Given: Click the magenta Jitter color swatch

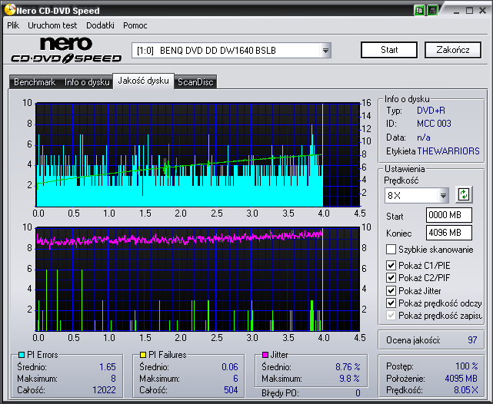Looking at the screenshot, I should pyautogui.click(x=265, y=355).
